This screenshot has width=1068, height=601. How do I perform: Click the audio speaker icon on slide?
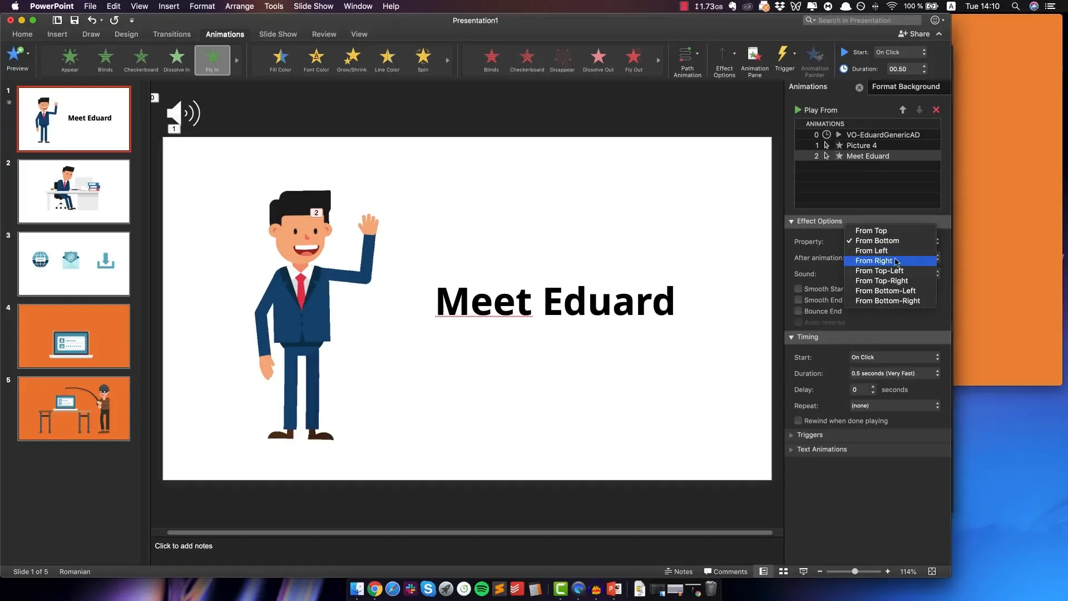point(184,113)
